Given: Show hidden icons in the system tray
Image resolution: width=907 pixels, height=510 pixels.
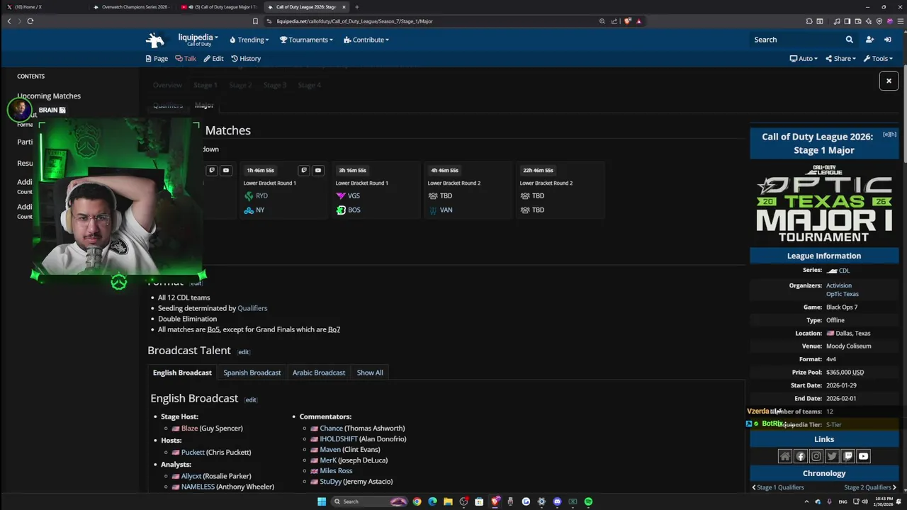Looking at the screenshot, I should (x=807, y=501).
